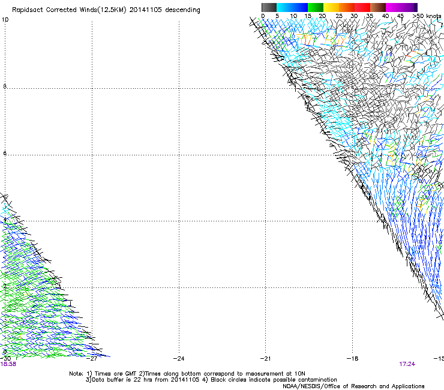Click the '20141105 descending' text in the title

165,10
